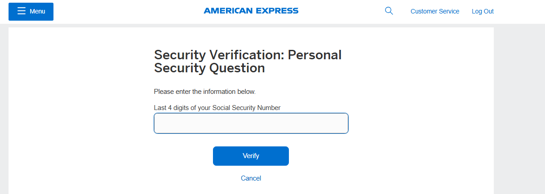Log out of the account
Screen dimensions: 545x194
483,12
